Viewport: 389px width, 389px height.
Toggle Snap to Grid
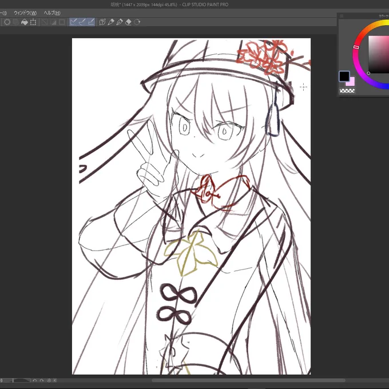(91, 22)
